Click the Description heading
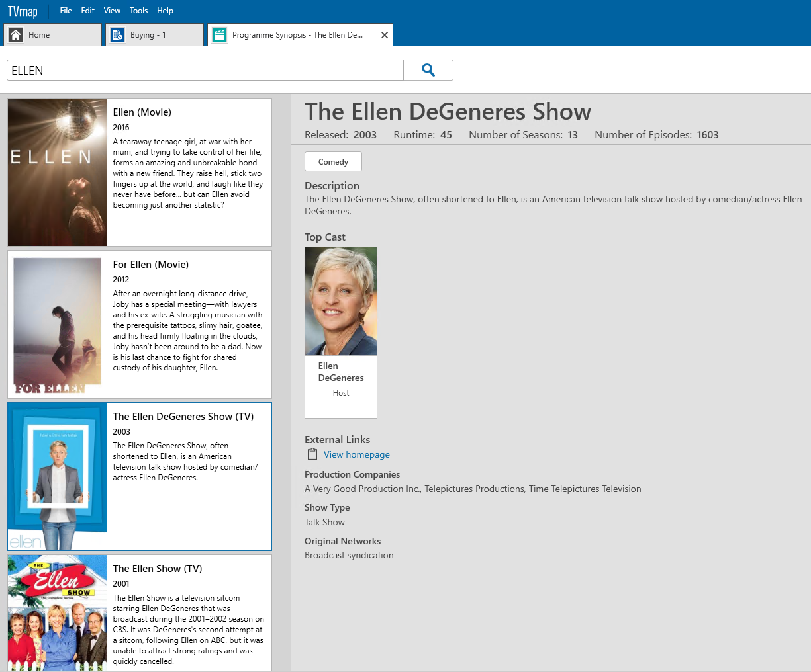The image size is (811, 672). (x=332, y=186)
